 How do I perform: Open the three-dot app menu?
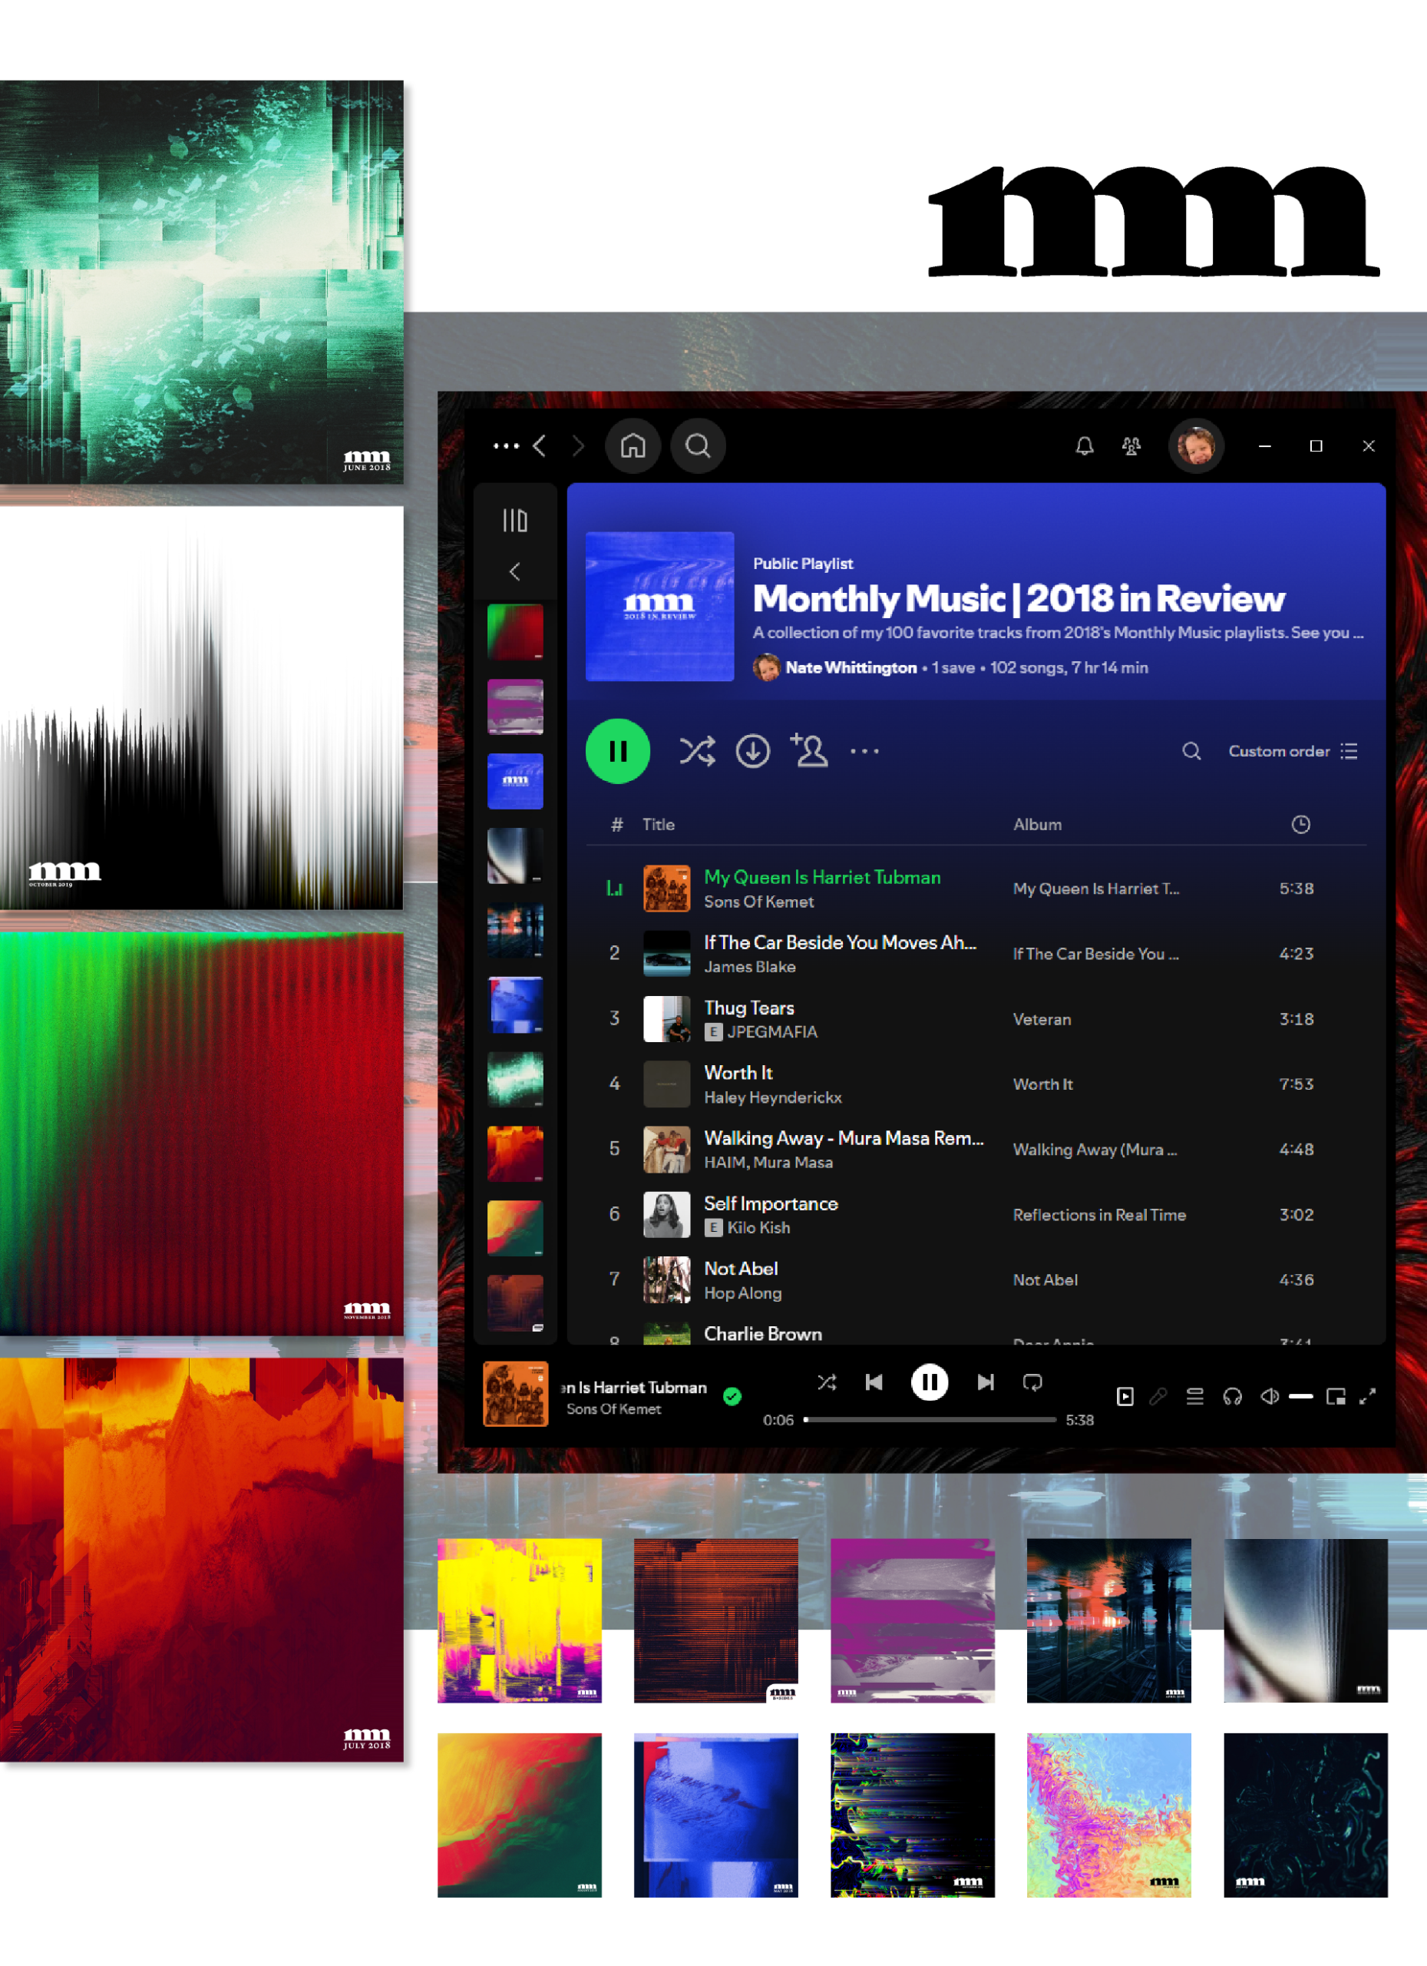[x=506, y=445]
